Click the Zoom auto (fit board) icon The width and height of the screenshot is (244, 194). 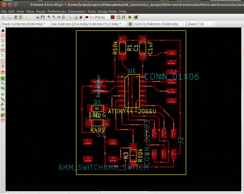point(63,17)
